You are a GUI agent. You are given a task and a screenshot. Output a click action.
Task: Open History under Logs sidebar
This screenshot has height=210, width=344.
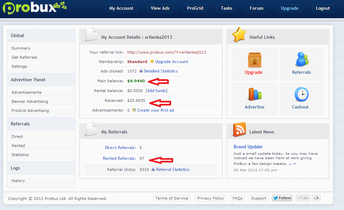[41, 181]
